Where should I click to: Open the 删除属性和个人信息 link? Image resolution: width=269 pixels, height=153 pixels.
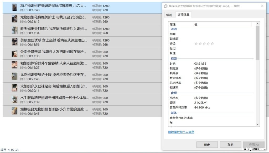(181, 132)
